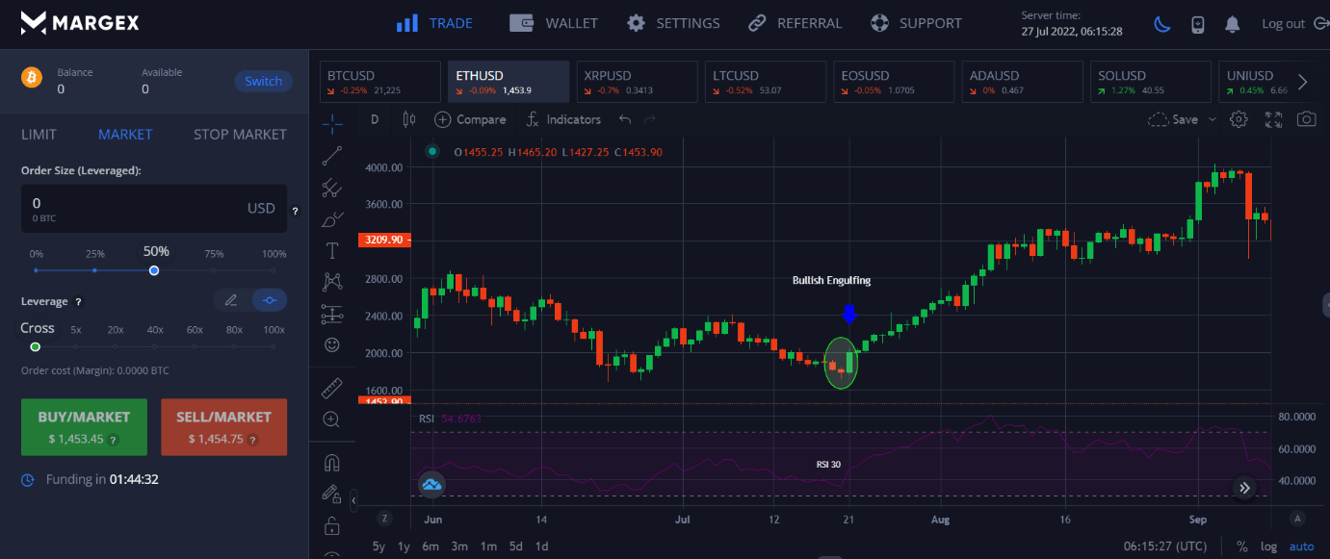Select the SOLUSD ticker
Screen dimensions: 1330x559
coord(1150,82)
